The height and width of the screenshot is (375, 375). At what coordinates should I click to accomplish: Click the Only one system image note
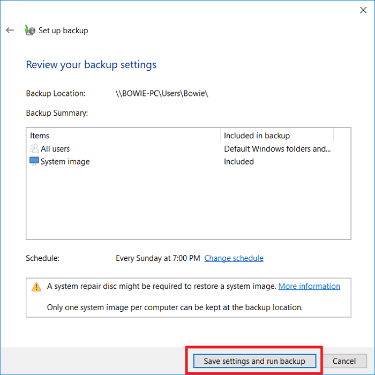tap(175, 307)
